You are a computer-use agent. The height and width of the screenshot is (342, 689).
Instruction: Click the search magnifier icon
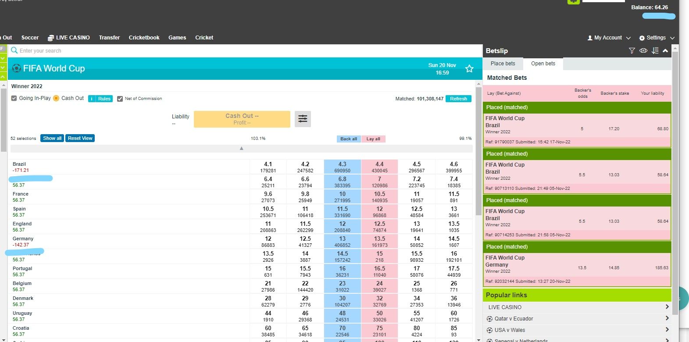point(14,50)
